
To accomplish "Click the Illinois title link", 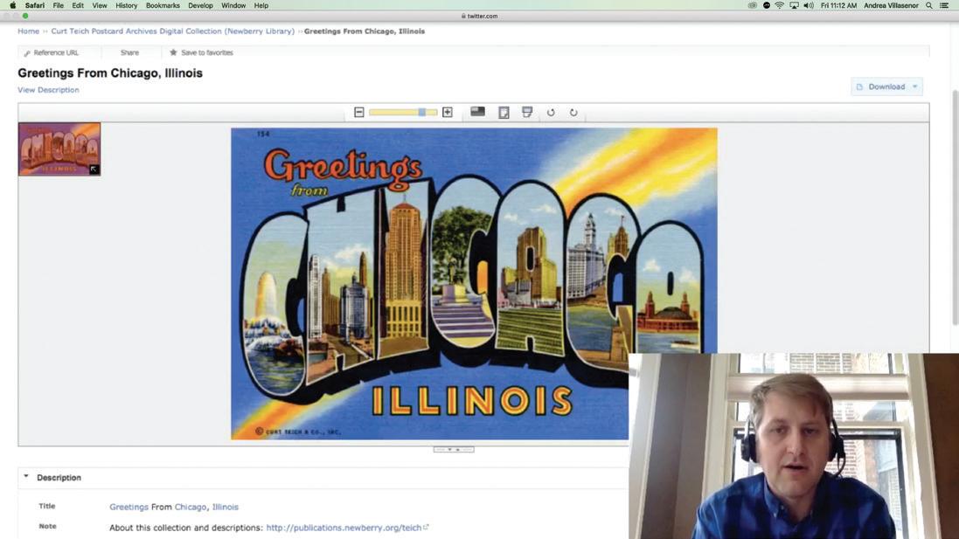I will [x=225, y=507].
